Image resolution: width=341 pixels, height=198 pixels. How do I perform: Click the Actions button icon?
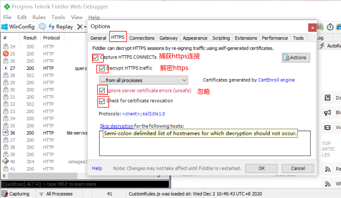286,57
